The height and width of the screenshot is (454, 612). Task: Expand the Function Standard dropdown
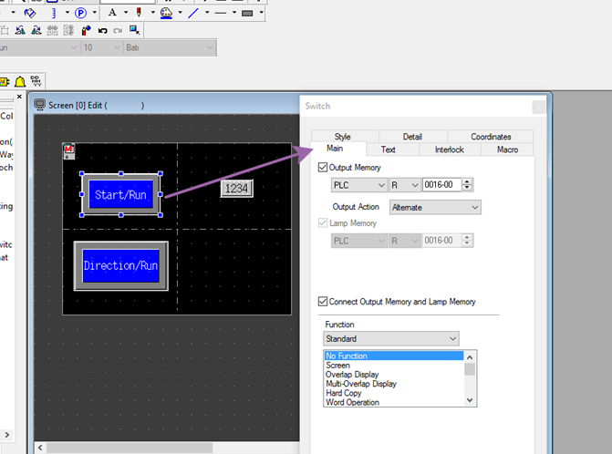point(391,339)
